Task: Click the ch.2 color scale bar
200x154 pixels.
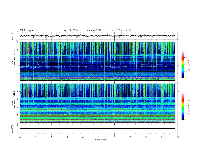Action: coord(183,106)
